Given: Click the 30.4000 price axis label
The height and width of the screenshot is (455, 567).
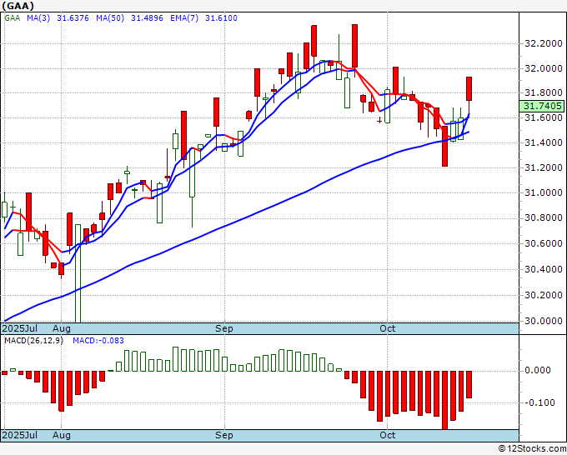Looking at the screenshot, I should 544,269.
